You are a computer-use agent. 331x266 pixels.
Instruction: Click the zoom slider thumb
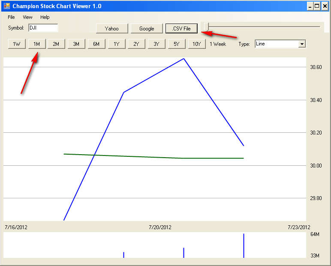pyautogui.click(x=206, y=27)
